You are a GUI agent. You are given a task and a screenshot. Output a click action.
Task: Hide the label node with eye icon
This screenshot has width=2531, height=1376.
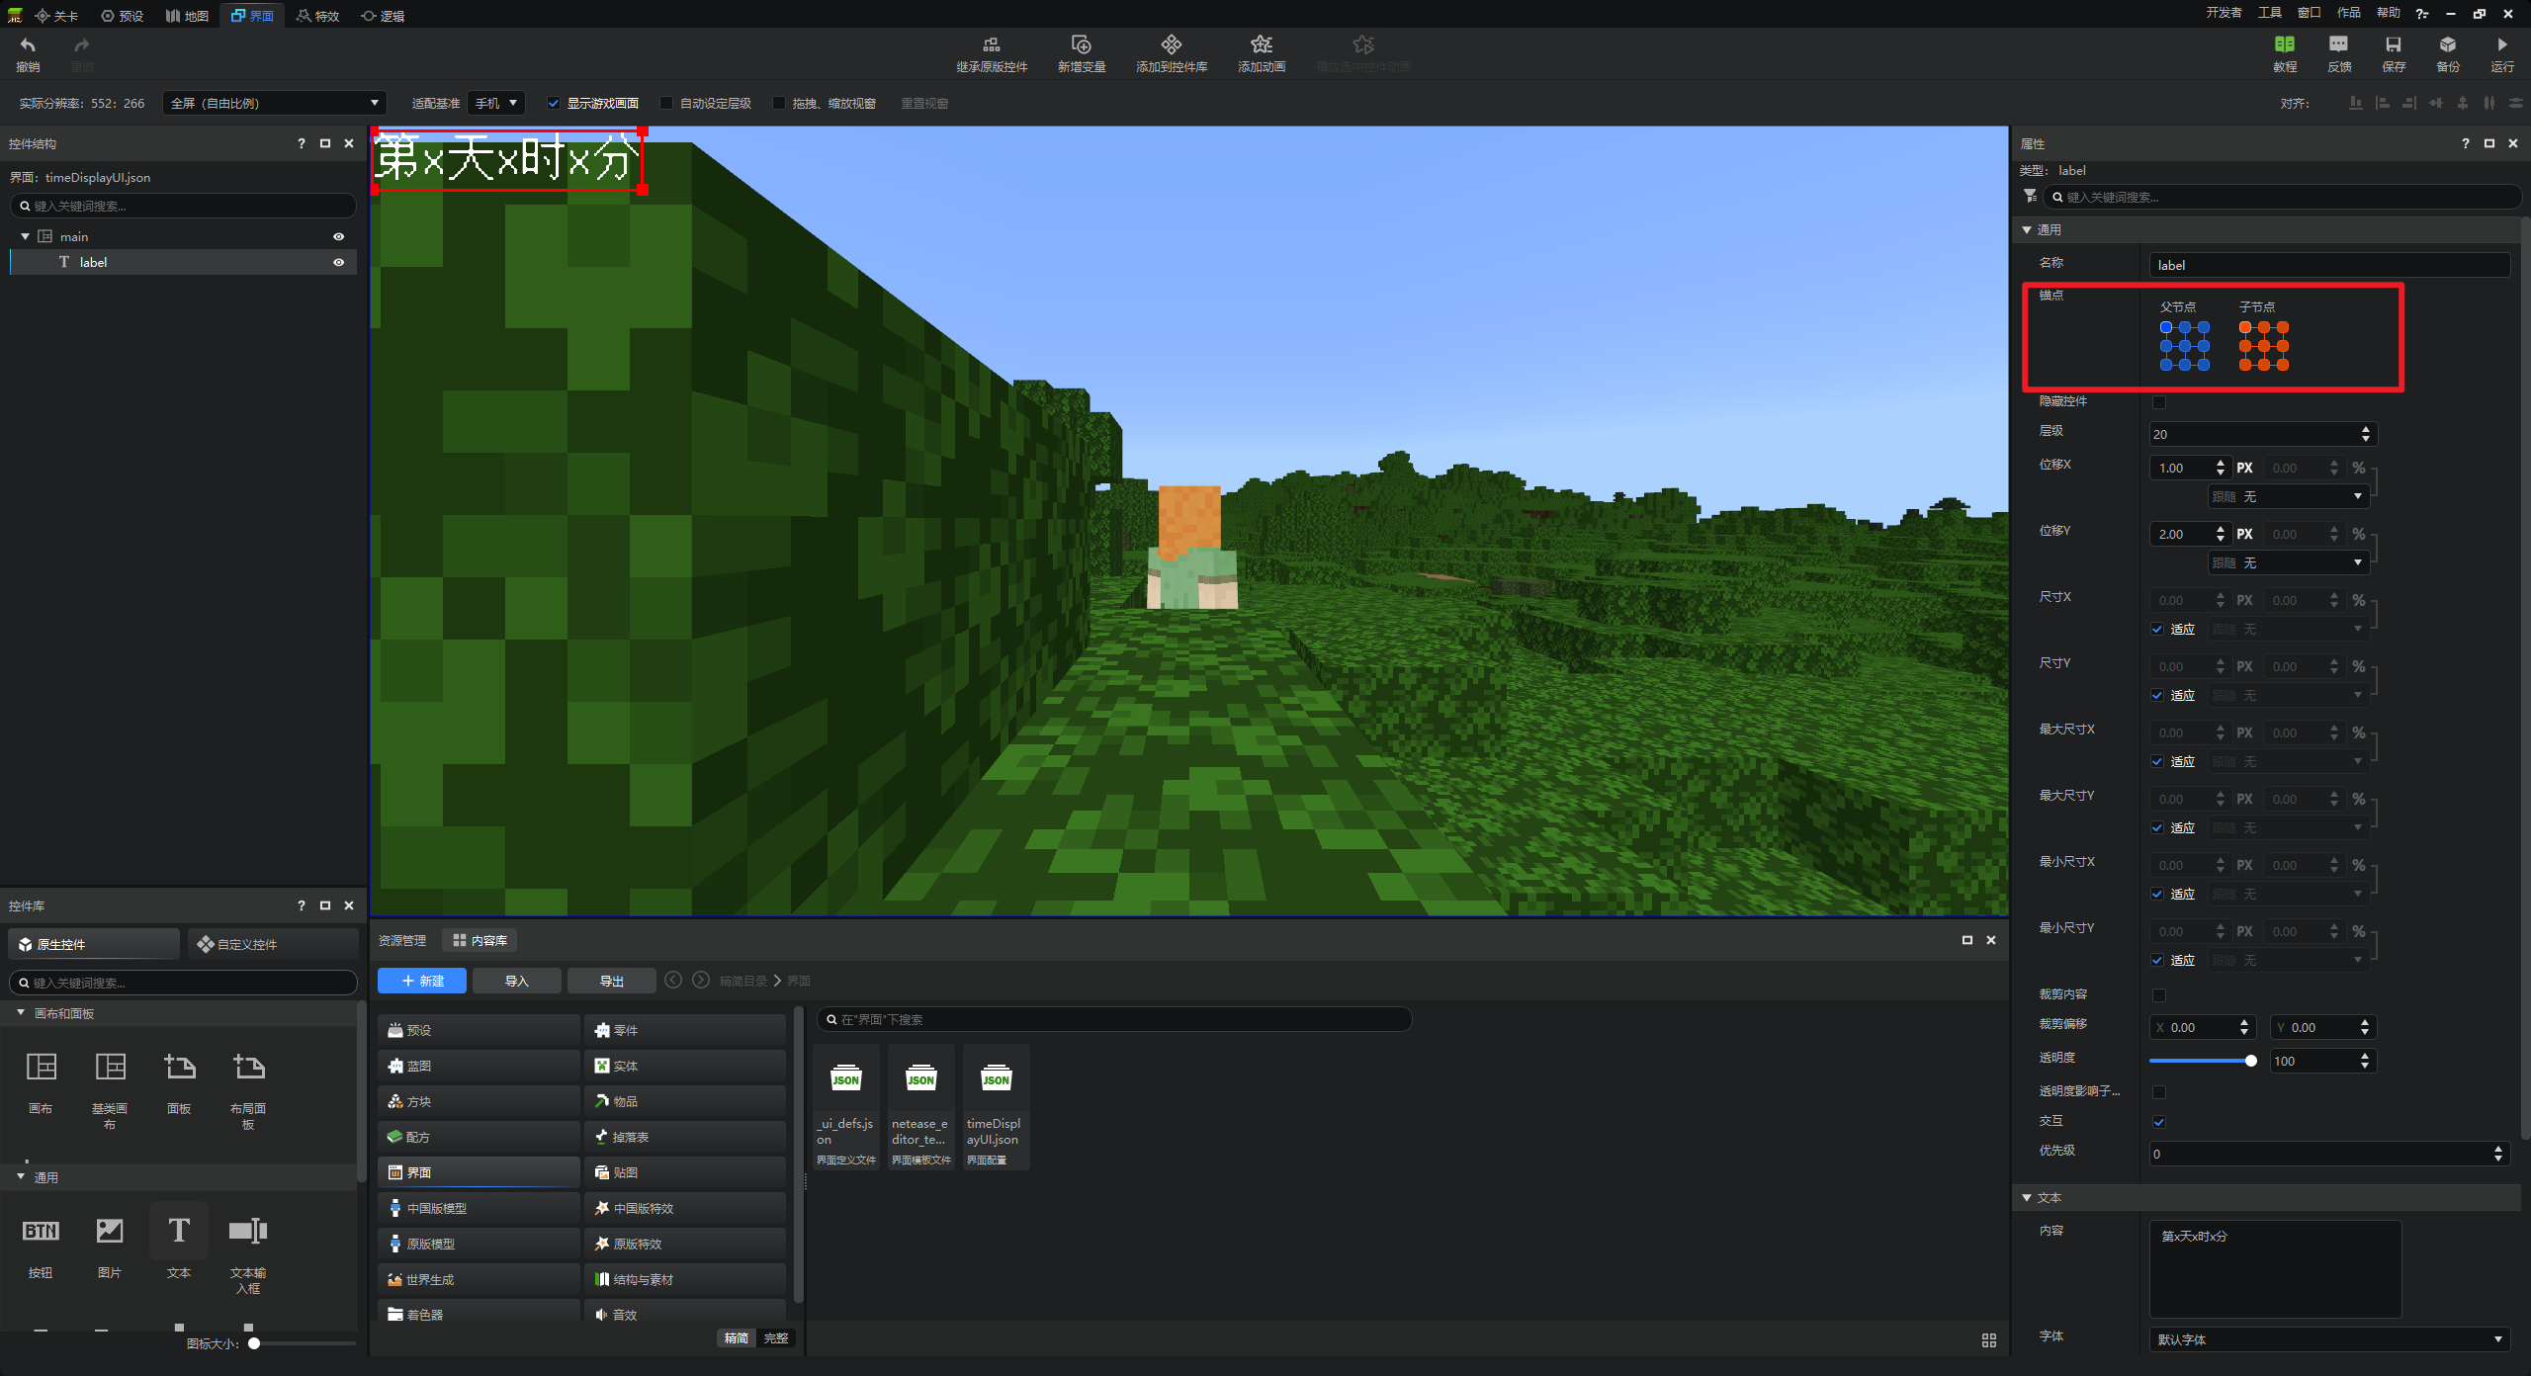338,262
